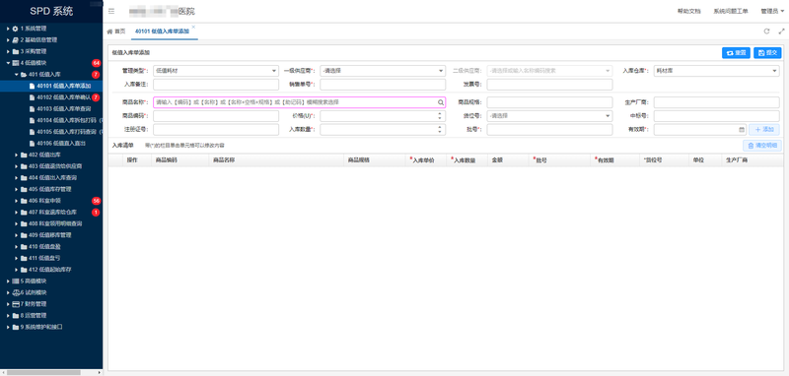Click the 发票号 input field
Screen dimensions: 789x376
click(550, 85)
